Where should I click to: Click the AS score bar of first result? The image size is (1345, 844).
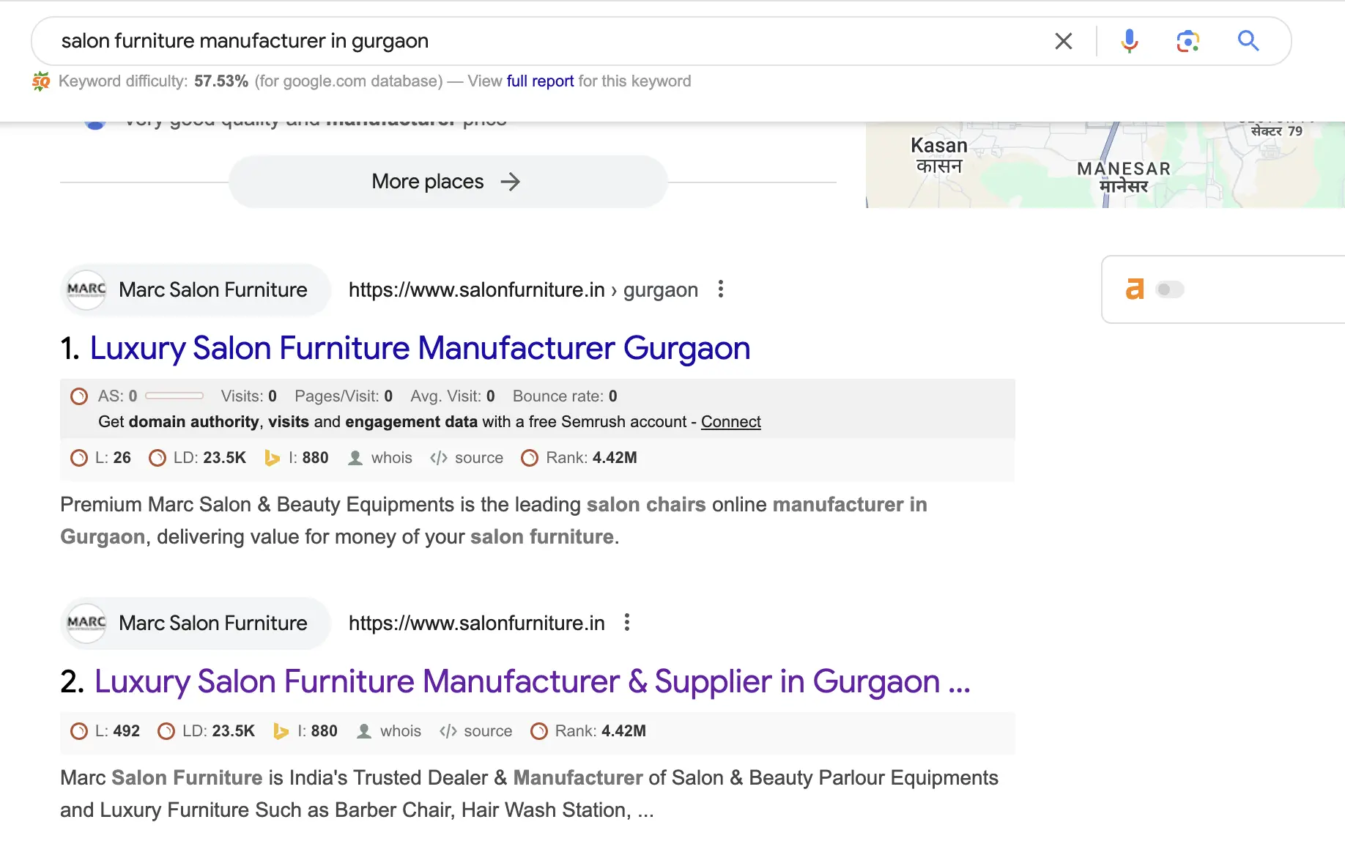(x=174, y=396)
